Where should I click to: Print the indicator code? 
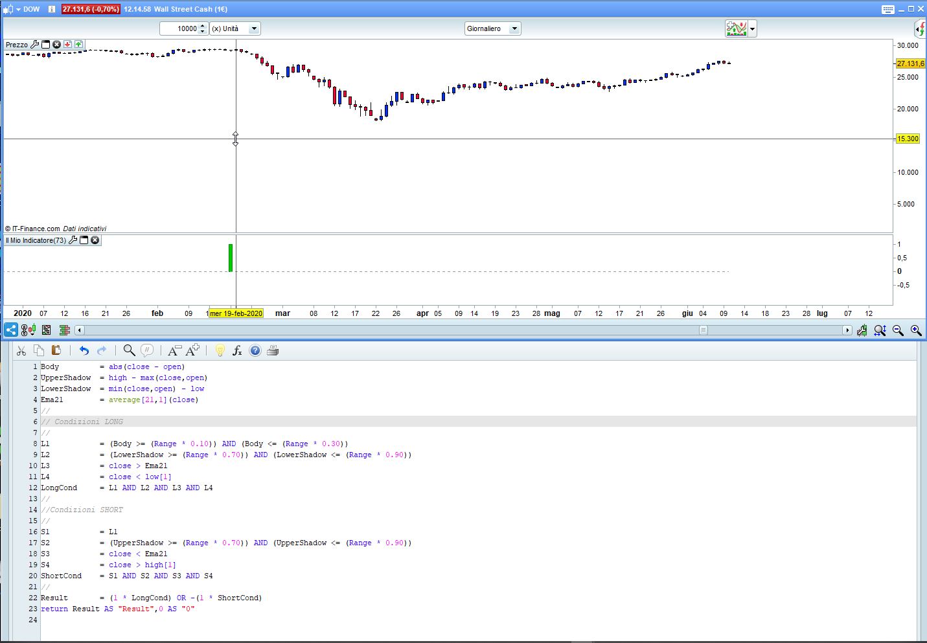pyautogui.click(x=273, y=350)
